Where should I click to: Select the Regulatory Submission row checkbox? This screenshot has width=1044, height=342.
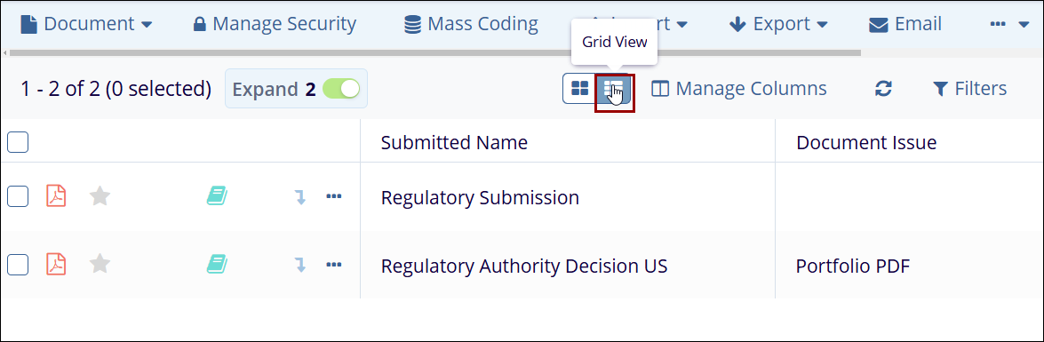pyautogui.click(x=17, y=196)
